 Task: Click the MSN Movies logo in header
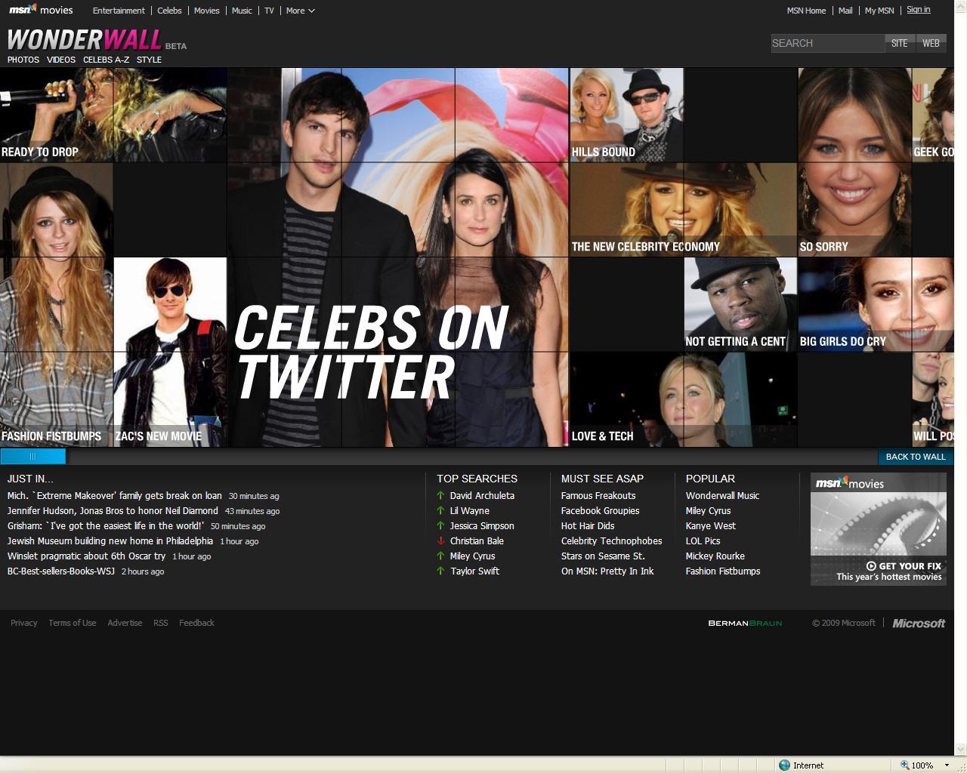[x=41, y=10]
